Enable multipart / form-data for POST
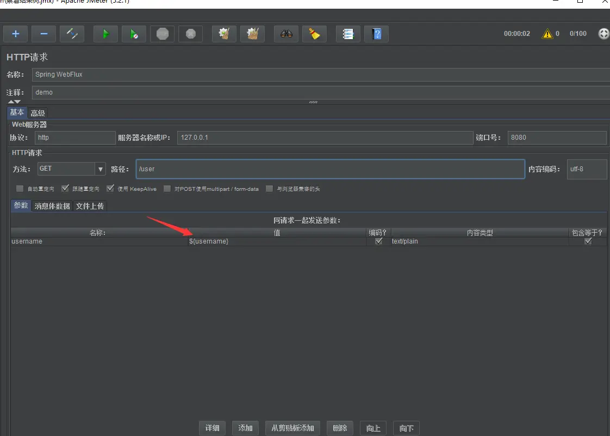The height and width of the screenshot is (436, 610). pyautogui.click(x=167, y=189)
